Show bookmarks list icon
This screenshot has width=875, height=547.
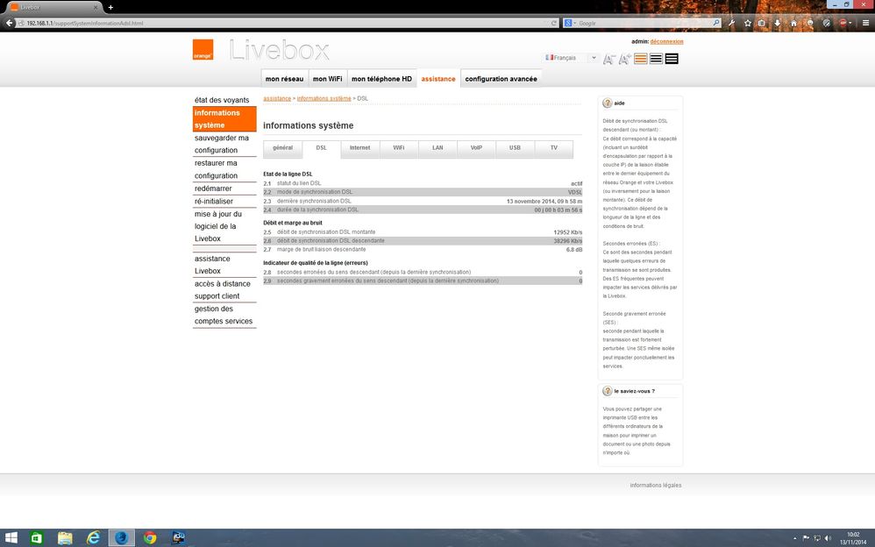pyautogui.click(x=762, y=23)
